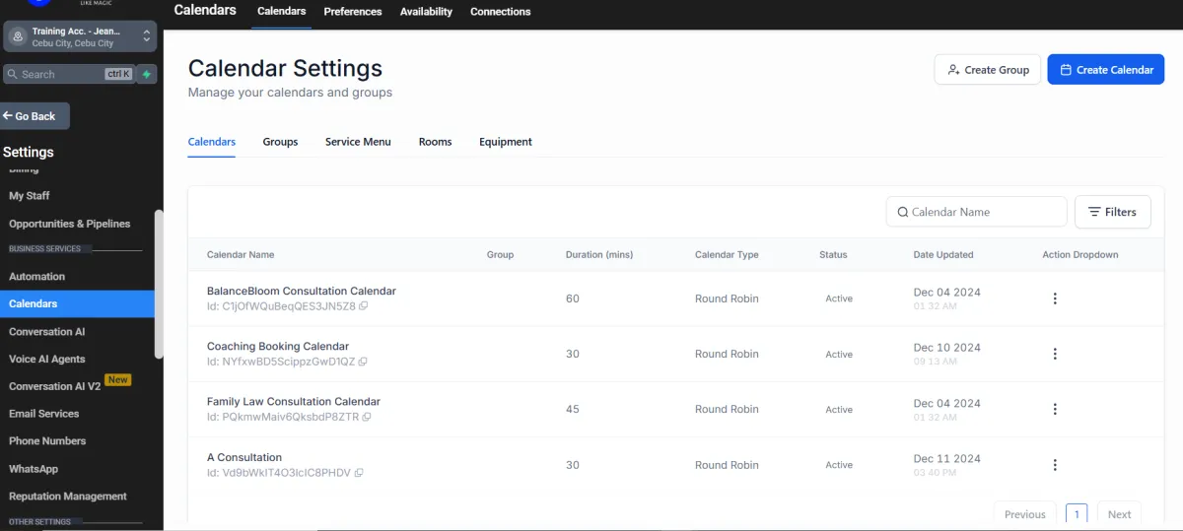Click the Calendar Name column header

point(241,255)
